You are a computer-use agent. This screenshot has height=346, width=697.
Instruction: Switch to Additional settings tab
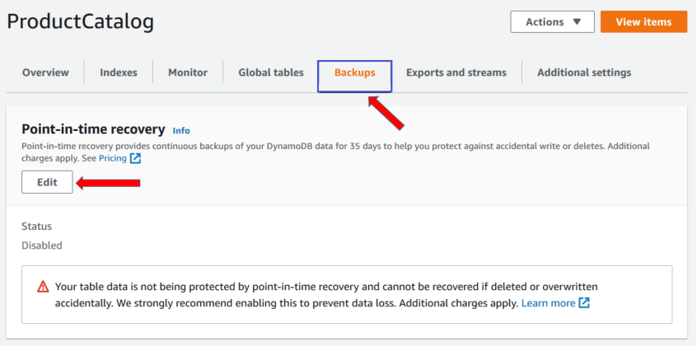click(584, 72)
